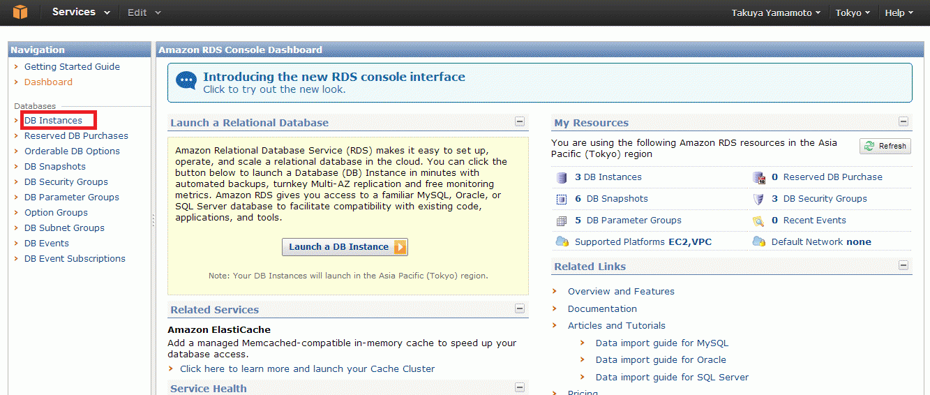Image resolution: width=930 pixels, height=395 pixels.
Task: Open the Services dropdown menu
Action: [81, 12]
